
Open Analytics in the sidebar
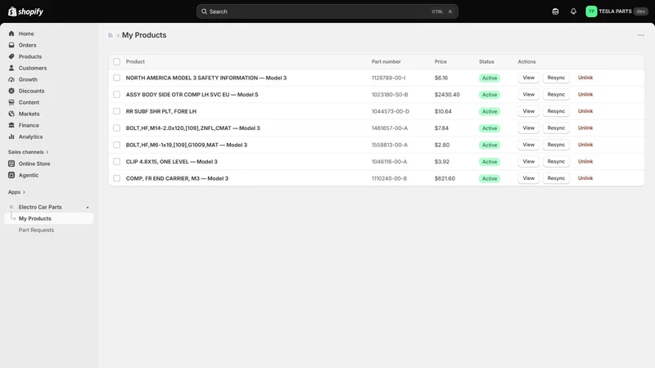coord(30,137)
